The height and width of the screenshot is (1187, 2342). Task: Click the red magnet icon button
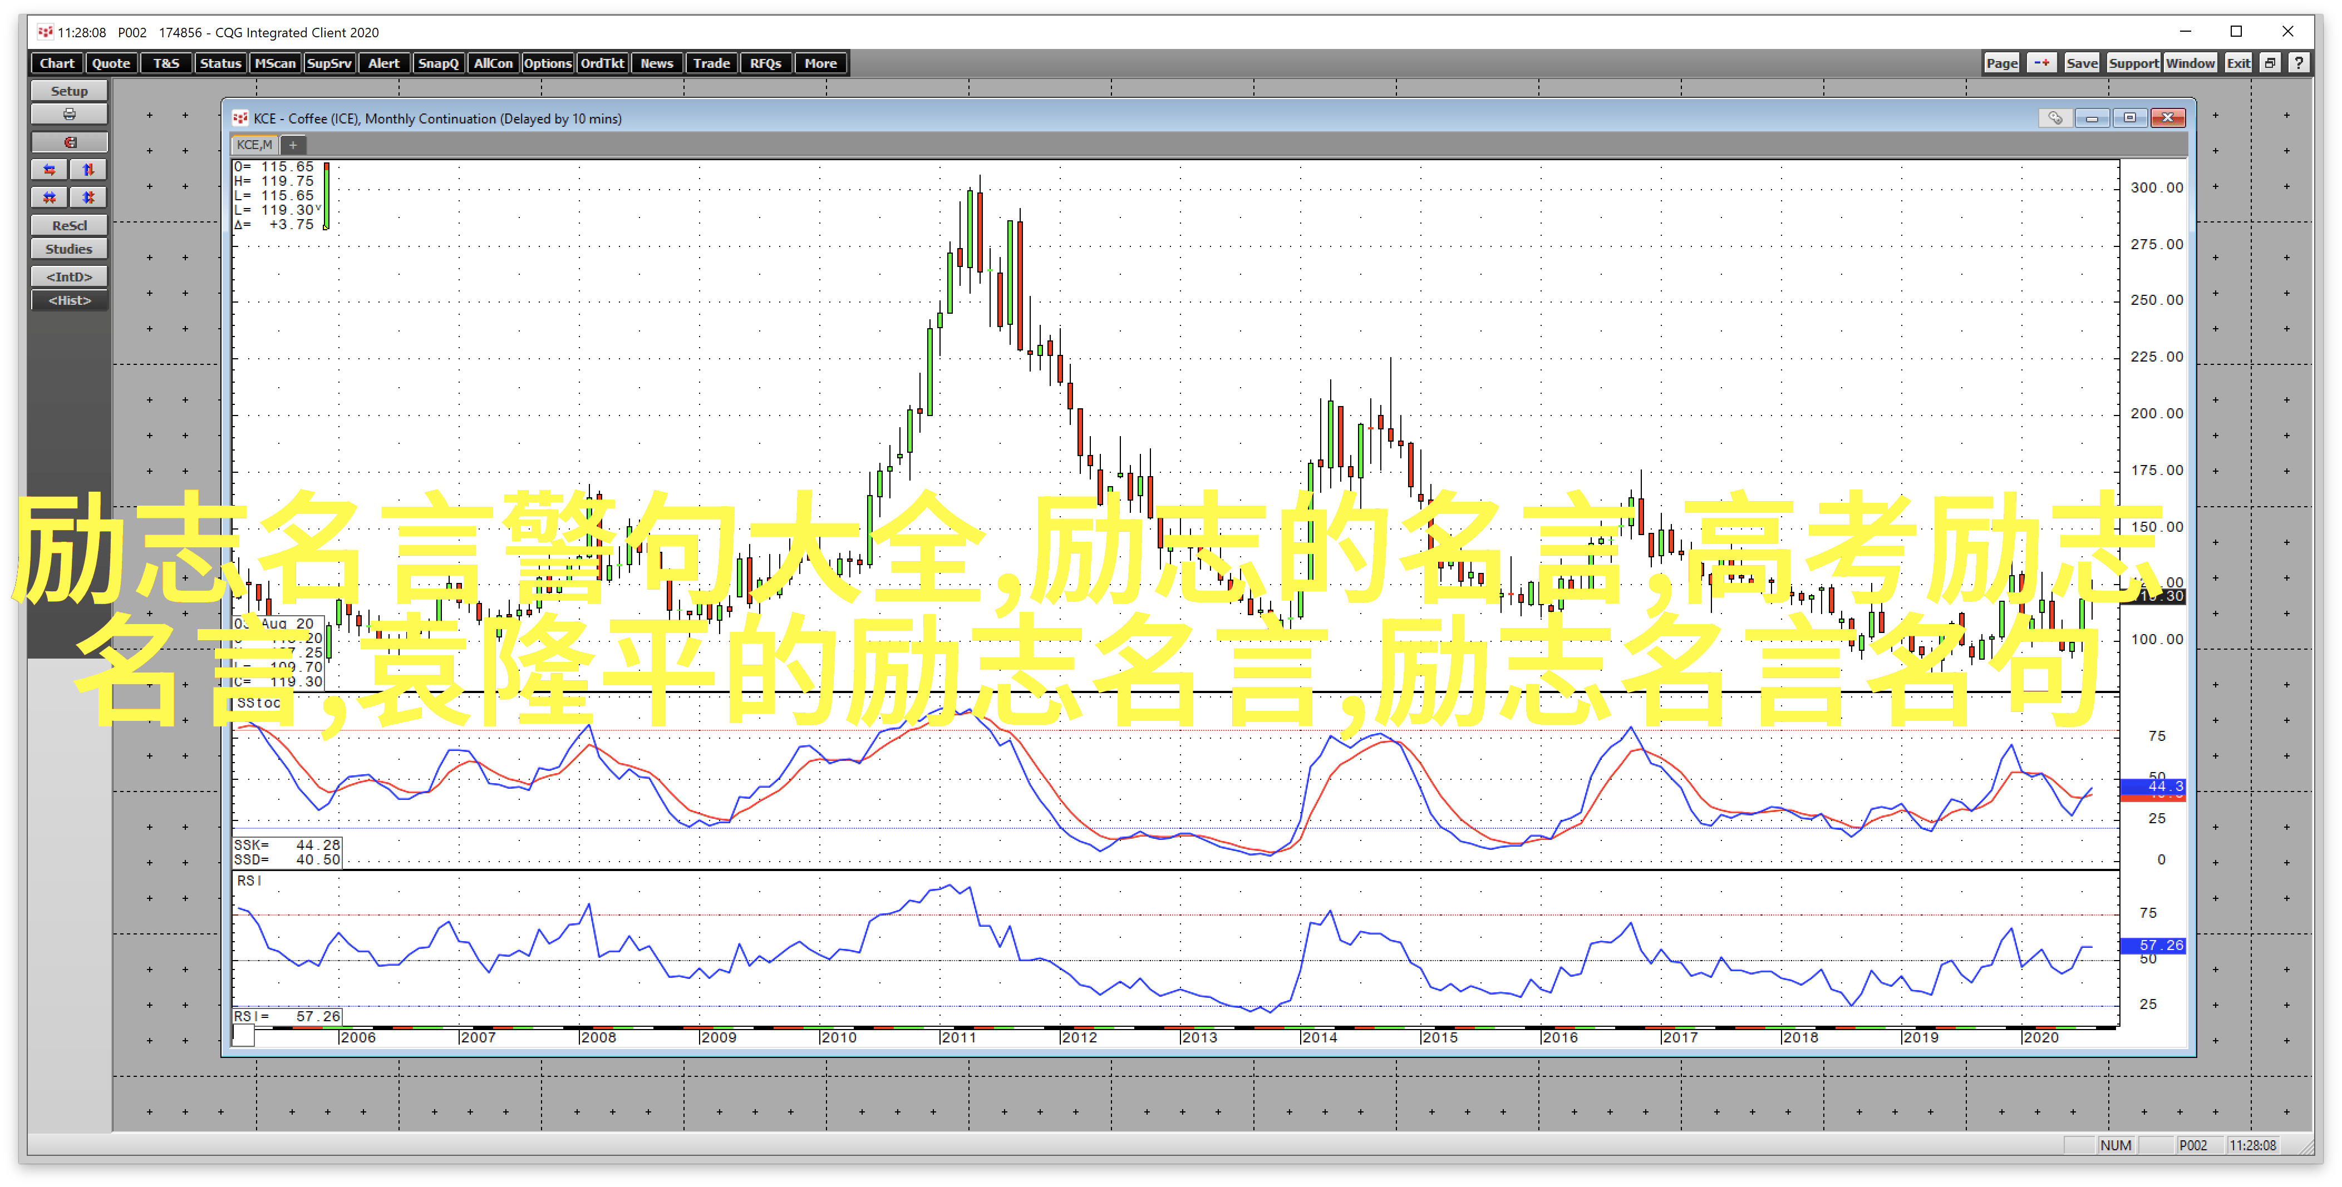69,143
